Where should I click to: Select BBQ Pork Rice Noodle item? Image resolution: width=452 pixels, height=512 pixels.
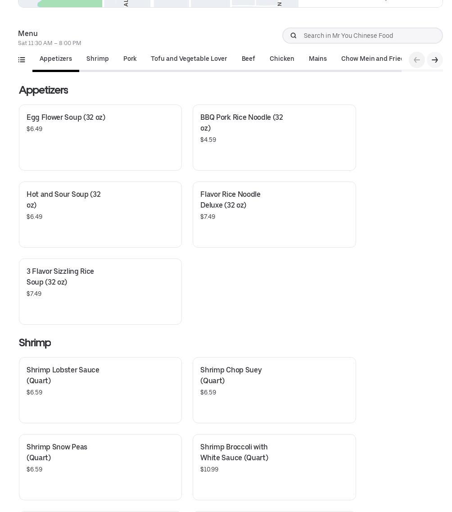(x=274, y=137)
